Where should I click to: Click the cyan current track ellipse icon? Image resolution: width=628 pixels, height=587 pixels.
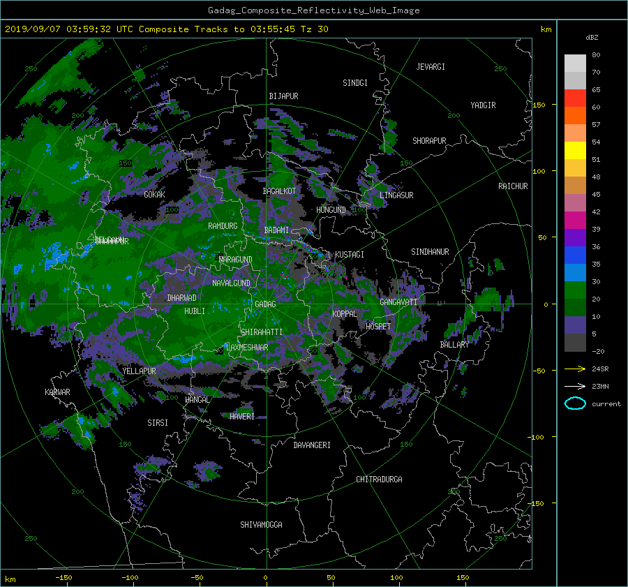click(575, 403)
